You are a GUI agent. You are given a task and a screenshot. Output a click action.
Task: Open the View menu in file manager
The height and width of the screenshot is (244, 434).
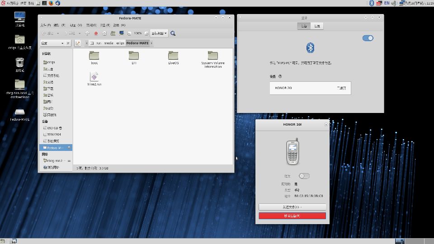point(76,25)
